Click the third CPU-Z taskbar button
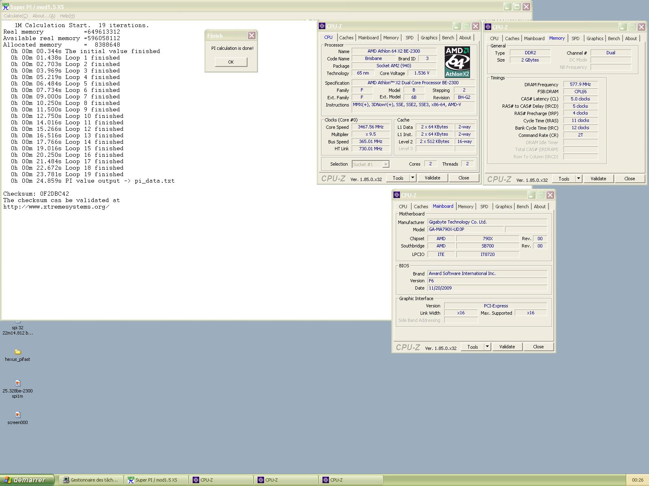This screenshot has width=649, height=486. (x=350, y=480)
